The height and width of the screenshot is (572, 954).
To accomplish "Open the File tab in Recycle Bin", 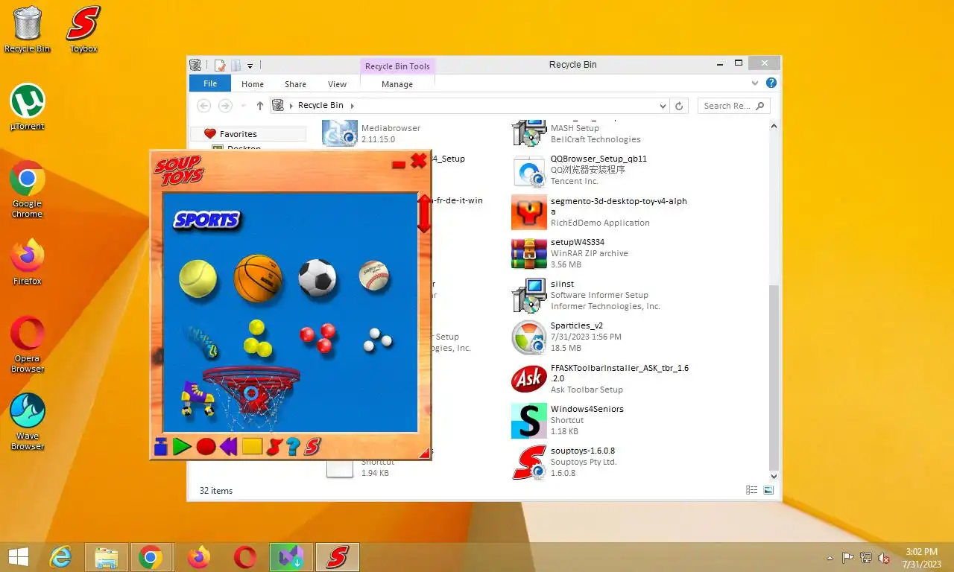I will pyautogui.click(x=210, y=84).
